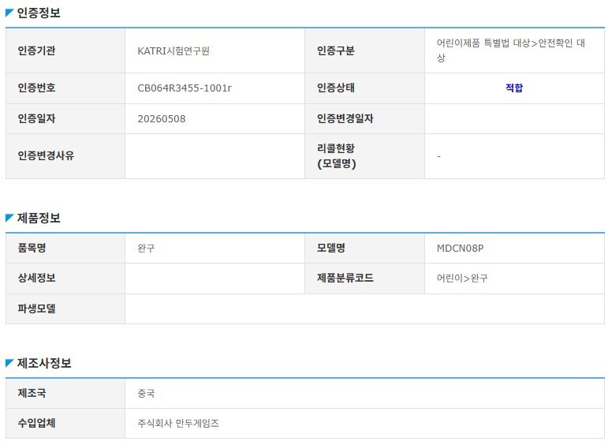Click importer name 주식회사 만두게임즈

point(178,423)
